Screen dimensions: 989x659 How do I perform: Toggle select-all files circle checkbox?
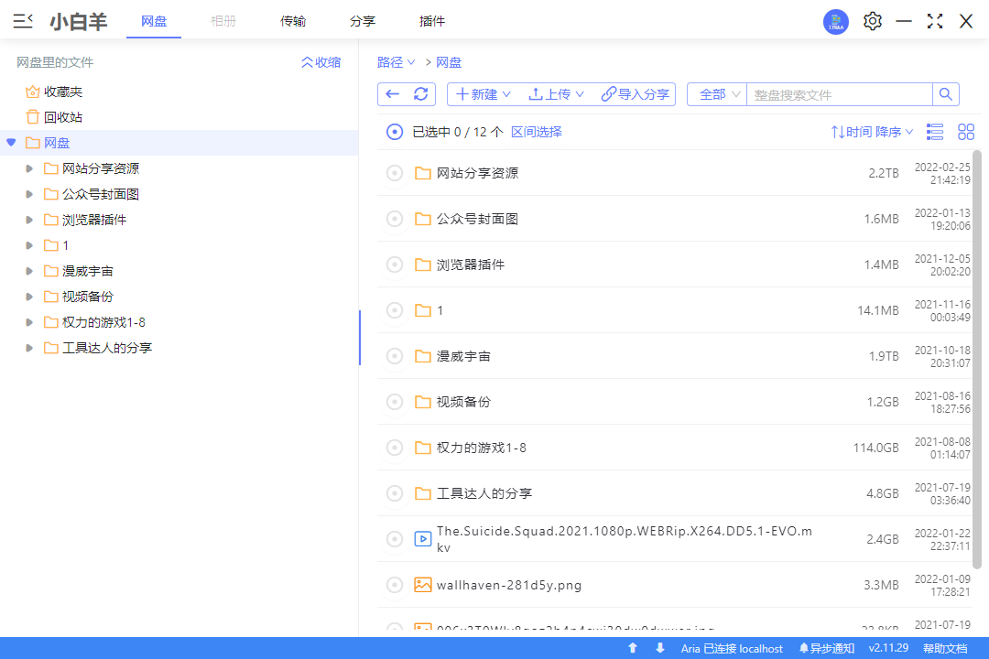tap(395, 132)
